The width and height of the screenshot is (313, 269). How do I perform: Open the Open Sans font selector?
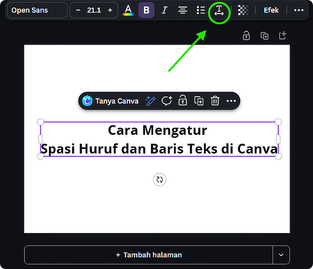[x=37, y=10]
